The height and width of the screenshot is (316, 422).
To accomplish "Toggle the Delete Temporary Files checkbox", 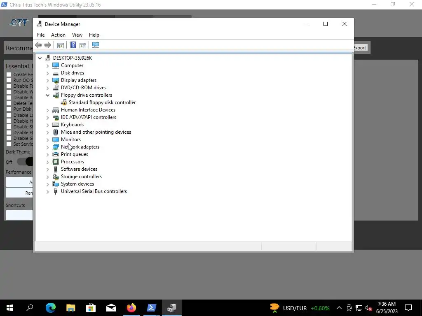I will coord(9,103).
